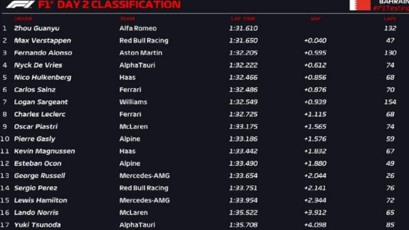Viewport: 409px width, 230px height.
Task: Click the GAP column header
Action: click(316, 19)
